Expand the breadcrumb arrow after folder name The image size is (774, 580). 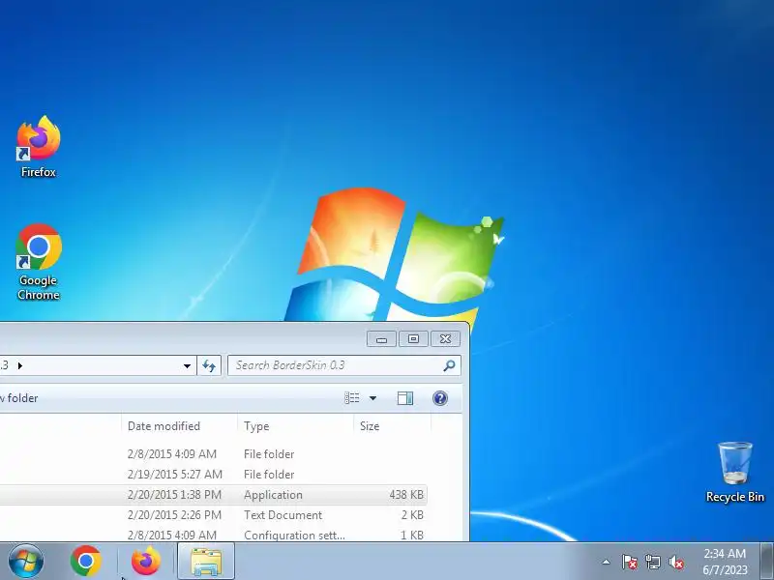[x=20, y=365]
